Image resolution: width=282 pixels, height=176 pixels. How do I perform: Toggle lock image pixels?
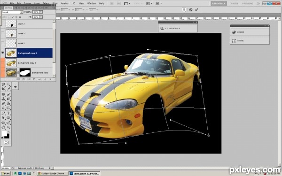click(13, 17)
